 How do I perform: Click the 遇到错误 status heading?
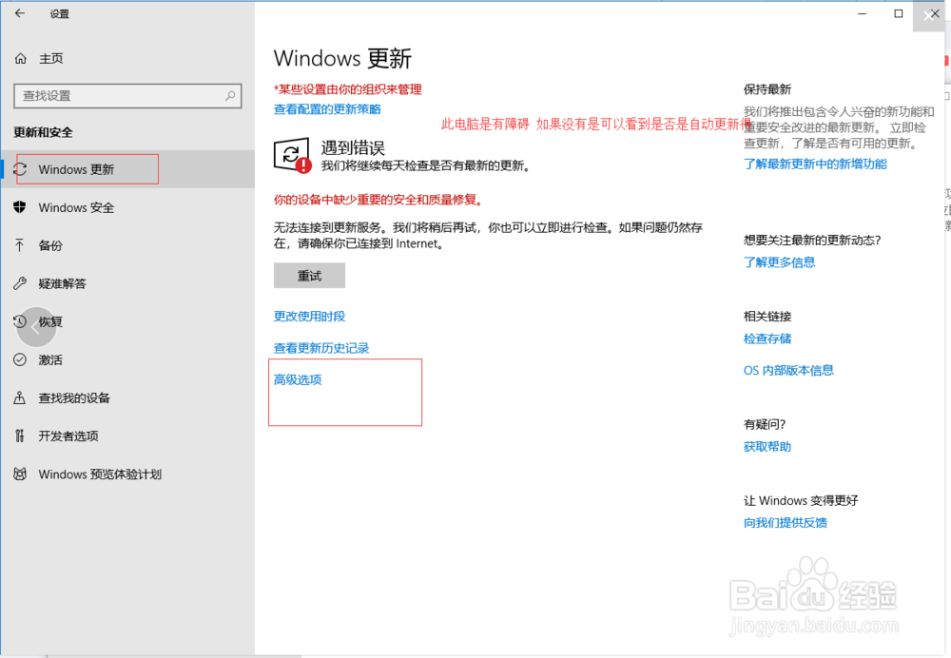pyautogui.click(x=353, y=147)
